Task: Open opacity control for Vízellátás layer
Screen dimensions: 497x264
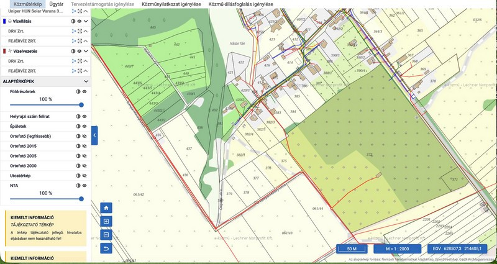Action: [73, 20]
